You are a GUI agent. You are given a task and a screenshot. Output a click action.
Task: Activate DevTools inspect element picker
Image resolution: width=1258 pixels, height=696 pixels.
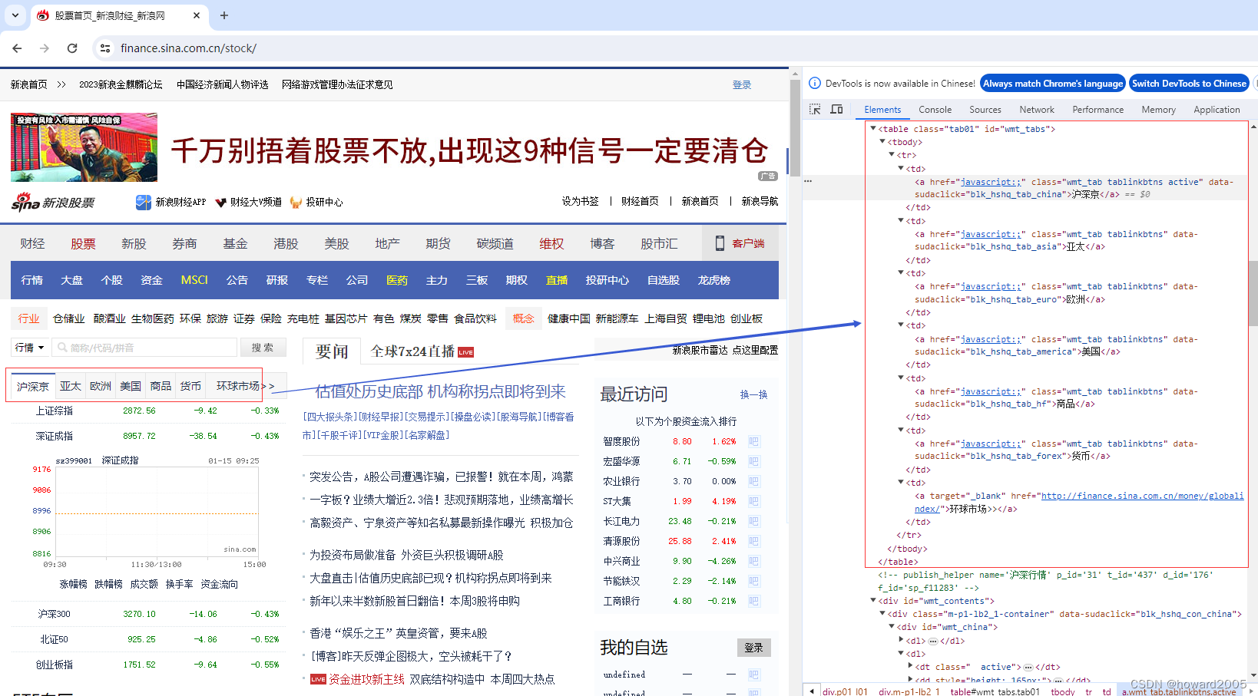point(815,110)
